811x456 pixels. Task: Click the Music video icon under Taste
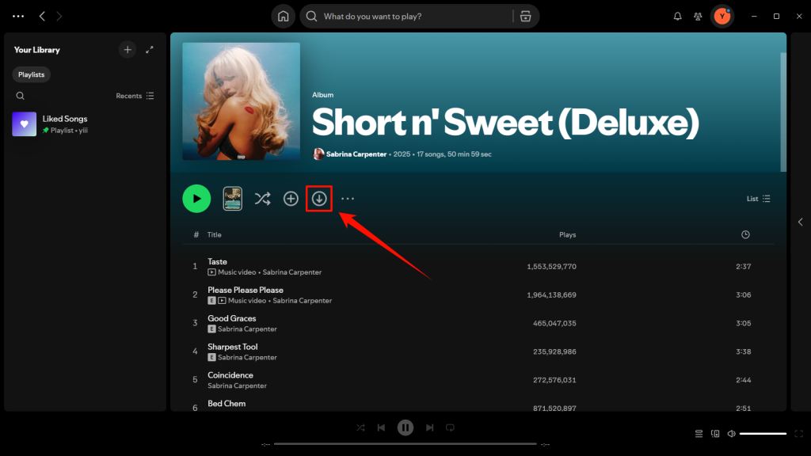point(211,272)
